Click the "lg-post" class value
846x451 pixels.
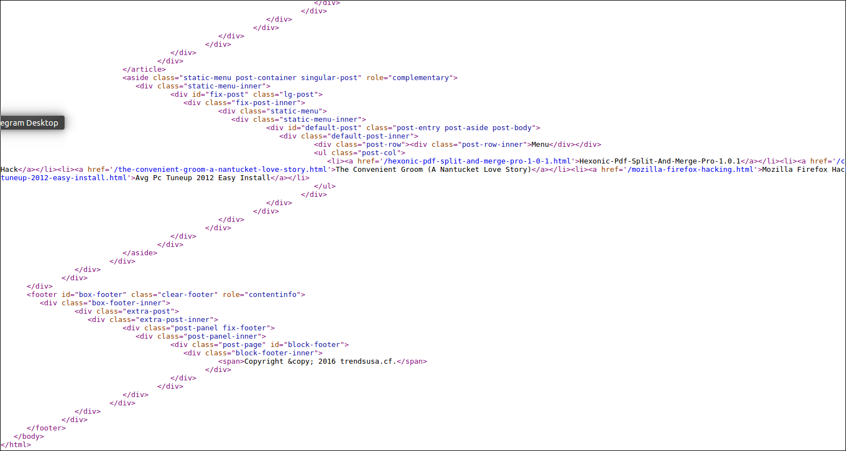coord(299,95)
